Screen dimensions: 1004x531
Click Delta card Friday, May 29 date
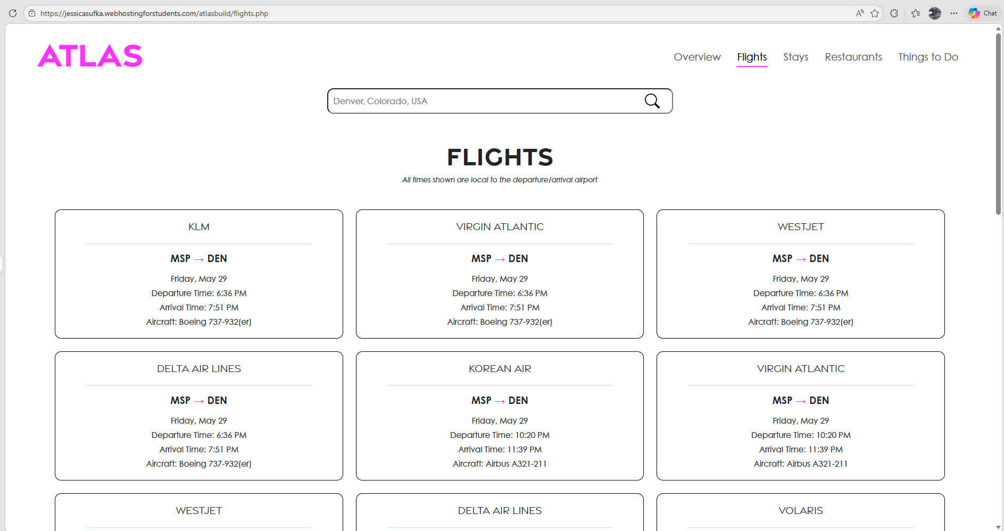(x=199, y=421)
